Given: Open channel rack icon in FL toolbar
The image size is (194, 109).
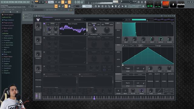Looking at the screenshot, I should [102, 6].
